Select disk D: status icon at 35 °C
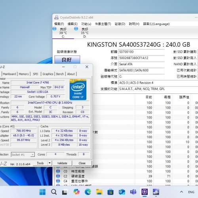 [x=76, y=29]
